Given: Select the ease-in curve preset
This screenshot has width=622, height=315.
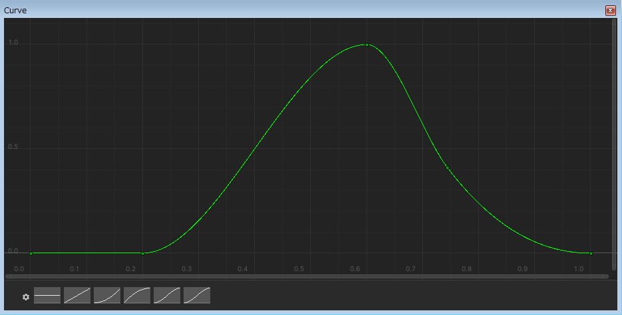Looking at the screenshot, I should coord(107,295).
